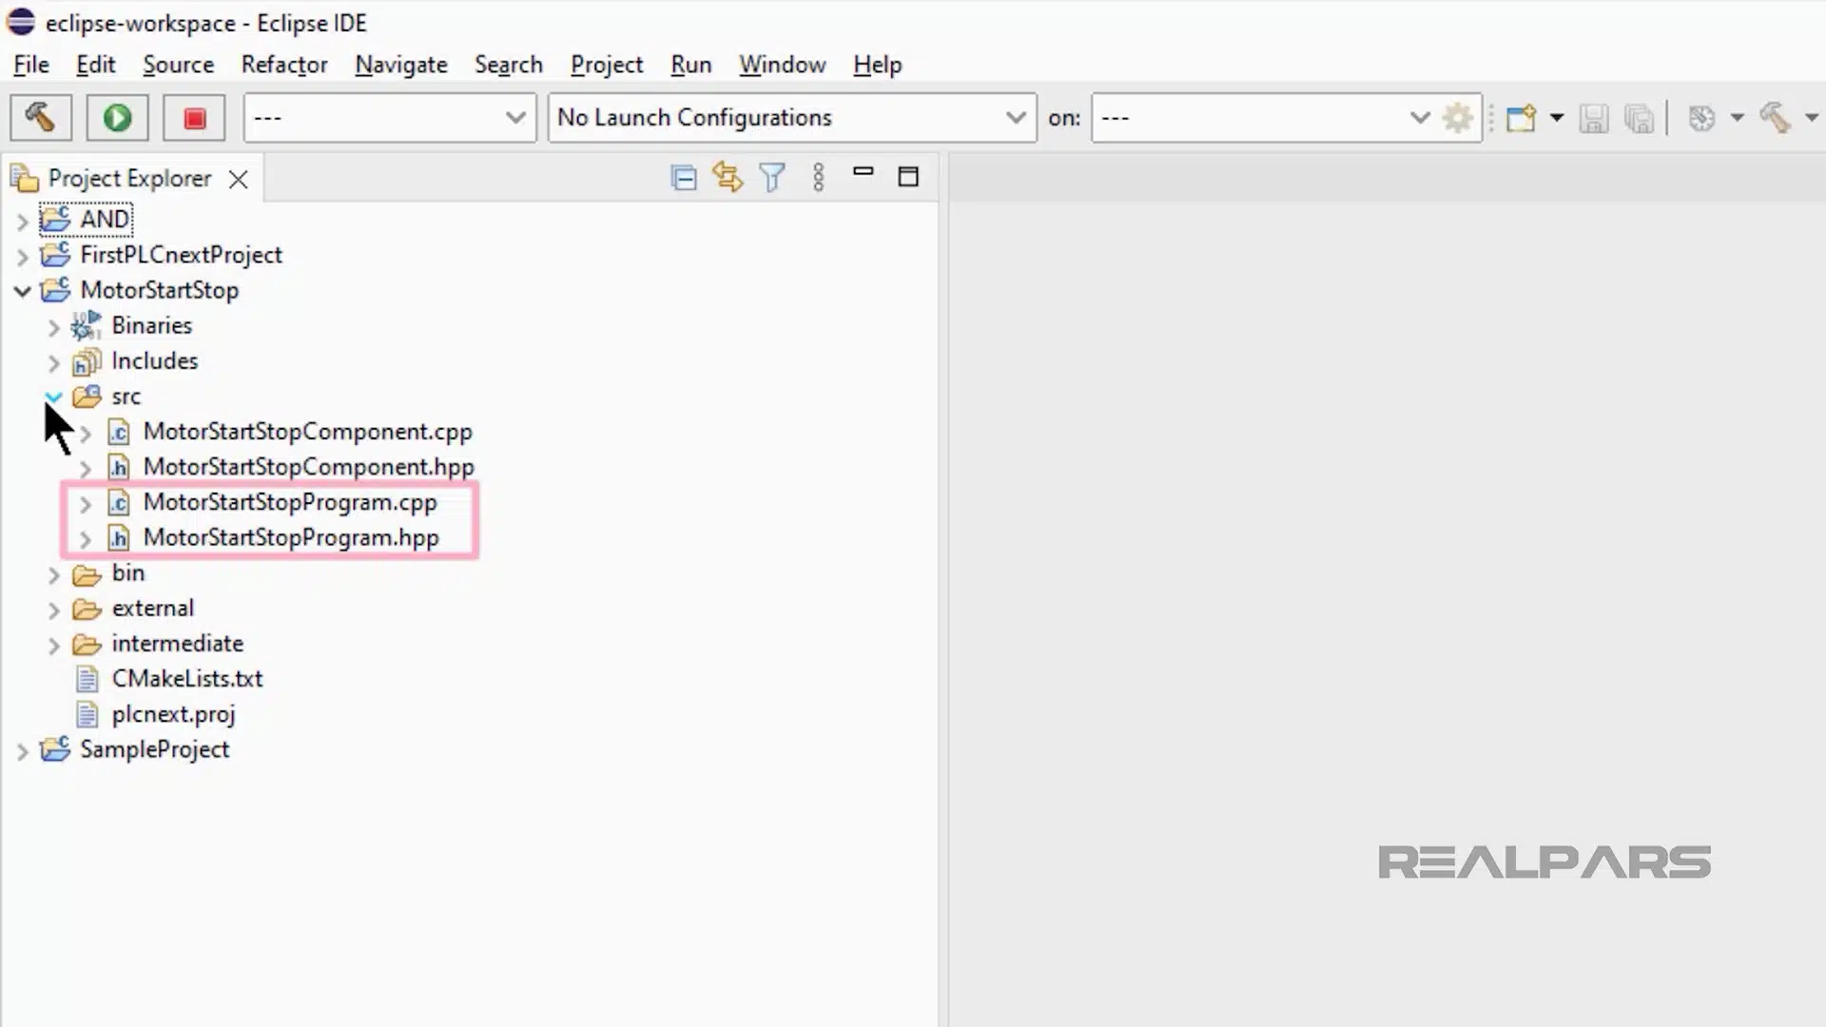
Task: Select the src folder
Action: 126,397
